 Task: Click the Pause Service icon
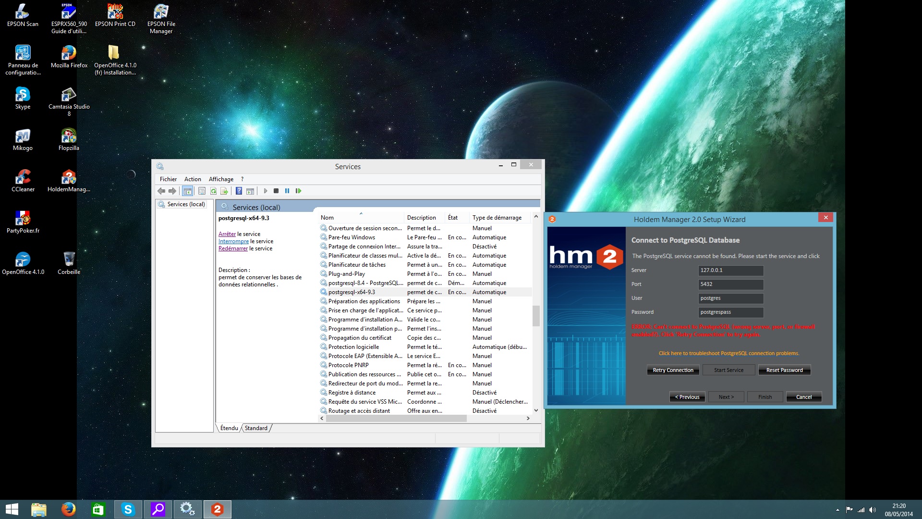point(287,191)
